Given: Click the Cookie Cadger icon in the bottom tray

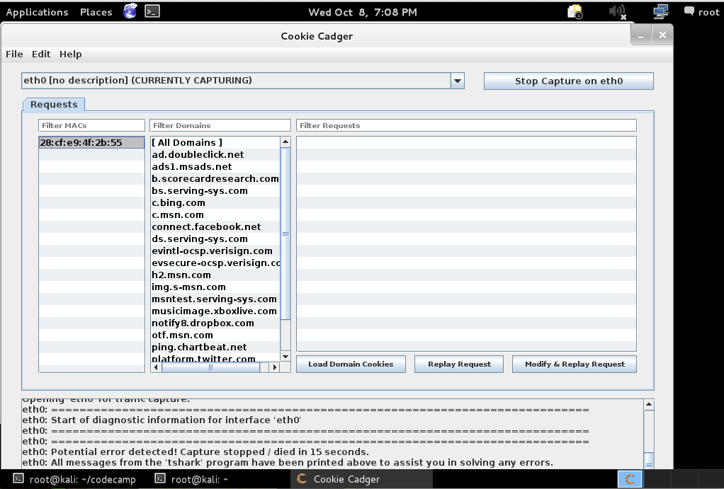Looking at the screenshot, I should 630,479.
